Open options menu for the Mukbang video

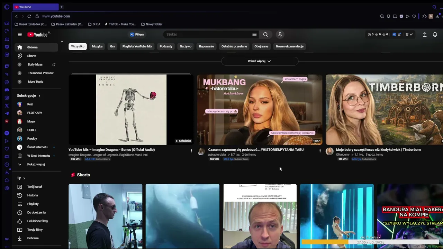coord(320,150)
